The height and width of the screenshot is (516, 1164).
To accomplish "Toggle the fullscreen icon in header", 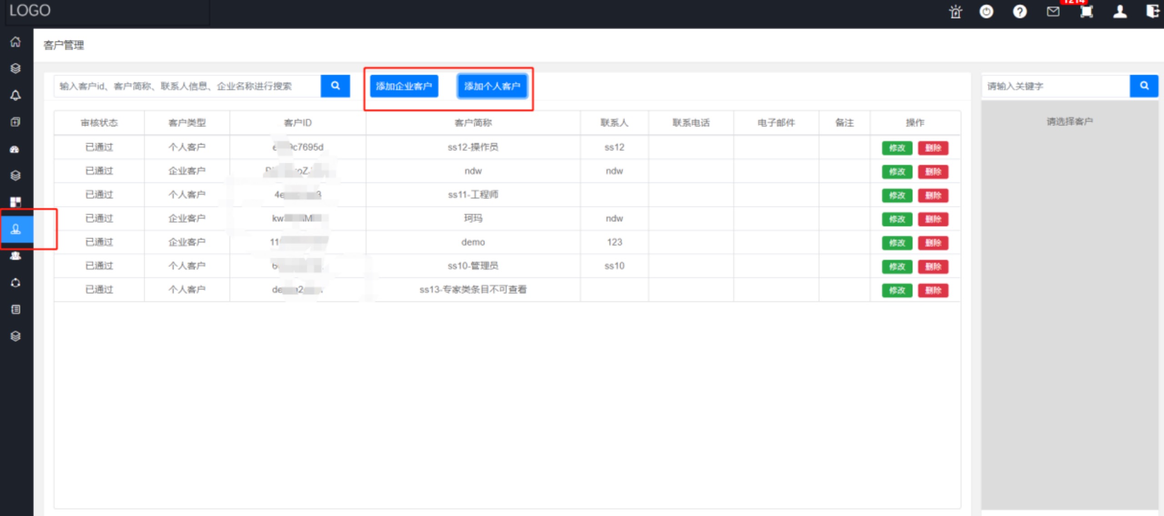I will [x=1086, y=11].
